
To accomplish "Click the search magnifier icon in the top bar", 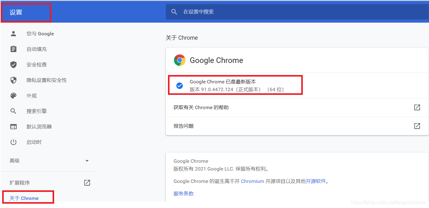I will tap(174, 12).
